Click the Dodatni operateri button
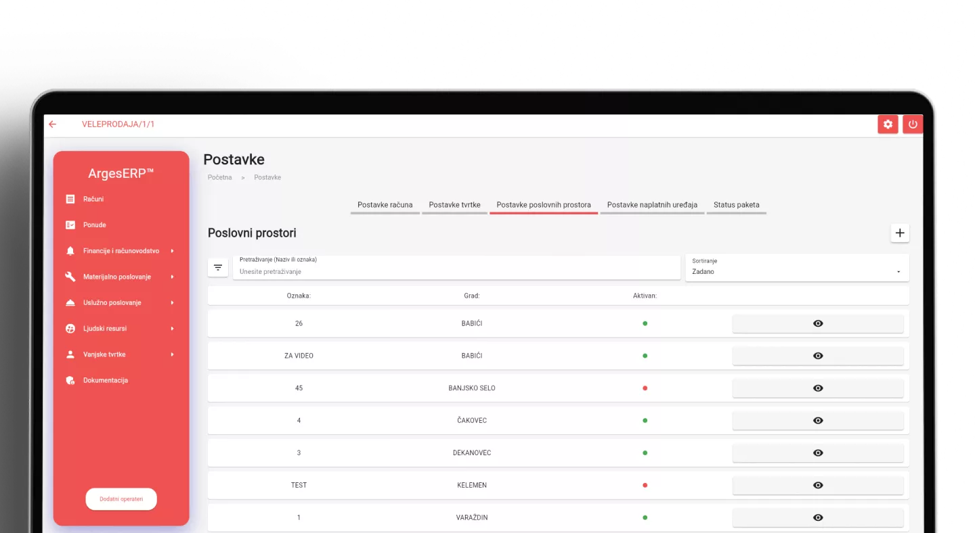This screenshot has height=533, width=975. [121, 499]
